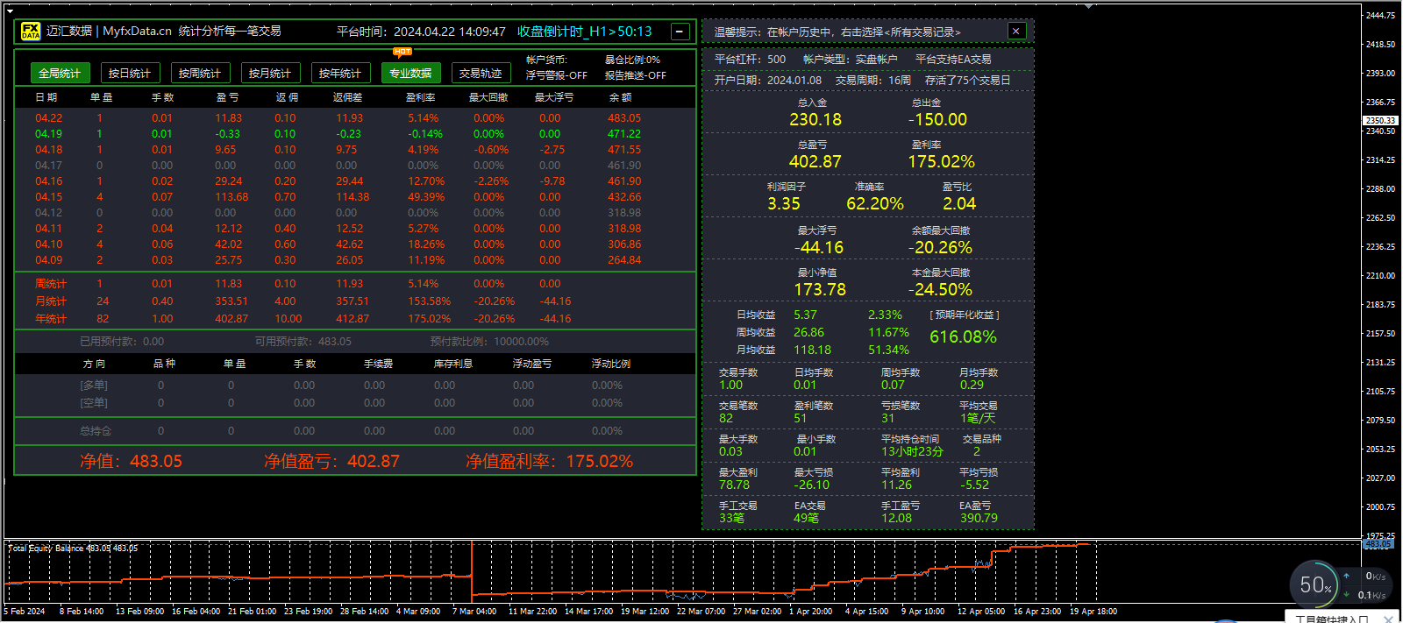Click the 日期 column header
Screen dimensions: 1403x623
tap(46, 97)
